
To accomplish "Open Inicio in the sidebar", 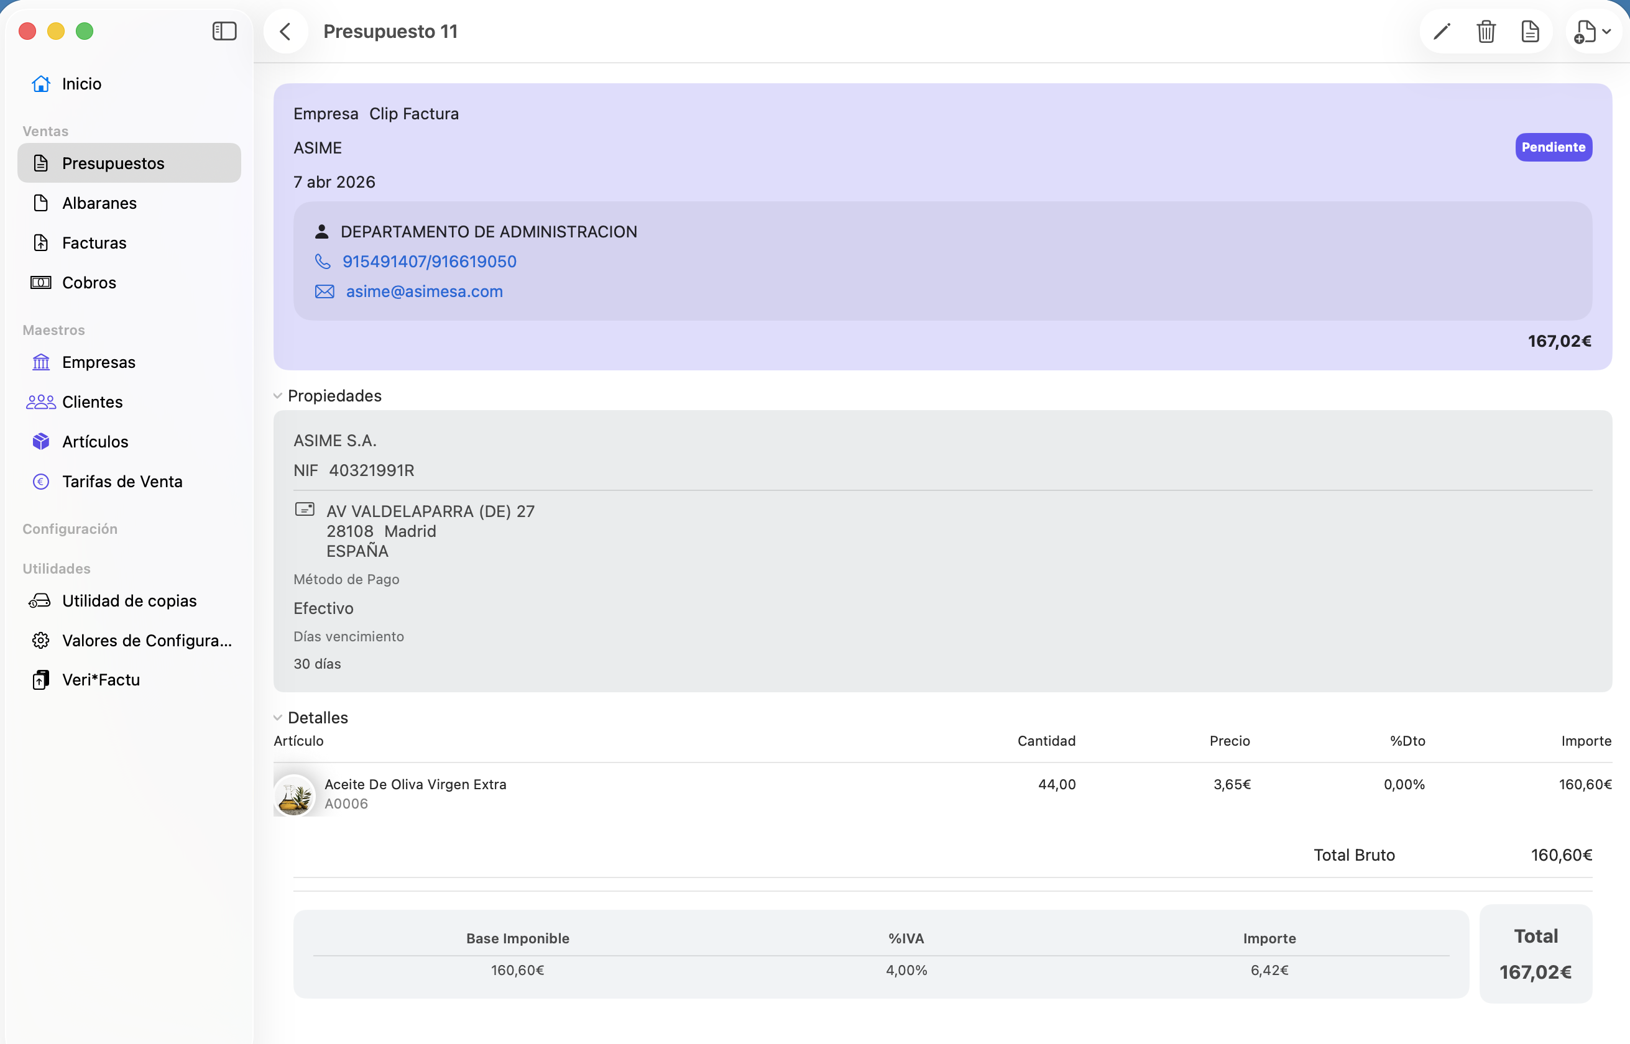I will (81, 83).
